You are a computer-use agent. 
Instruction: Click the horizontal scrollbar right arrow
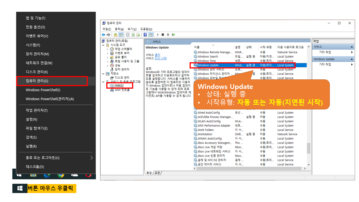pyautogui.click(x=305, y=169)
